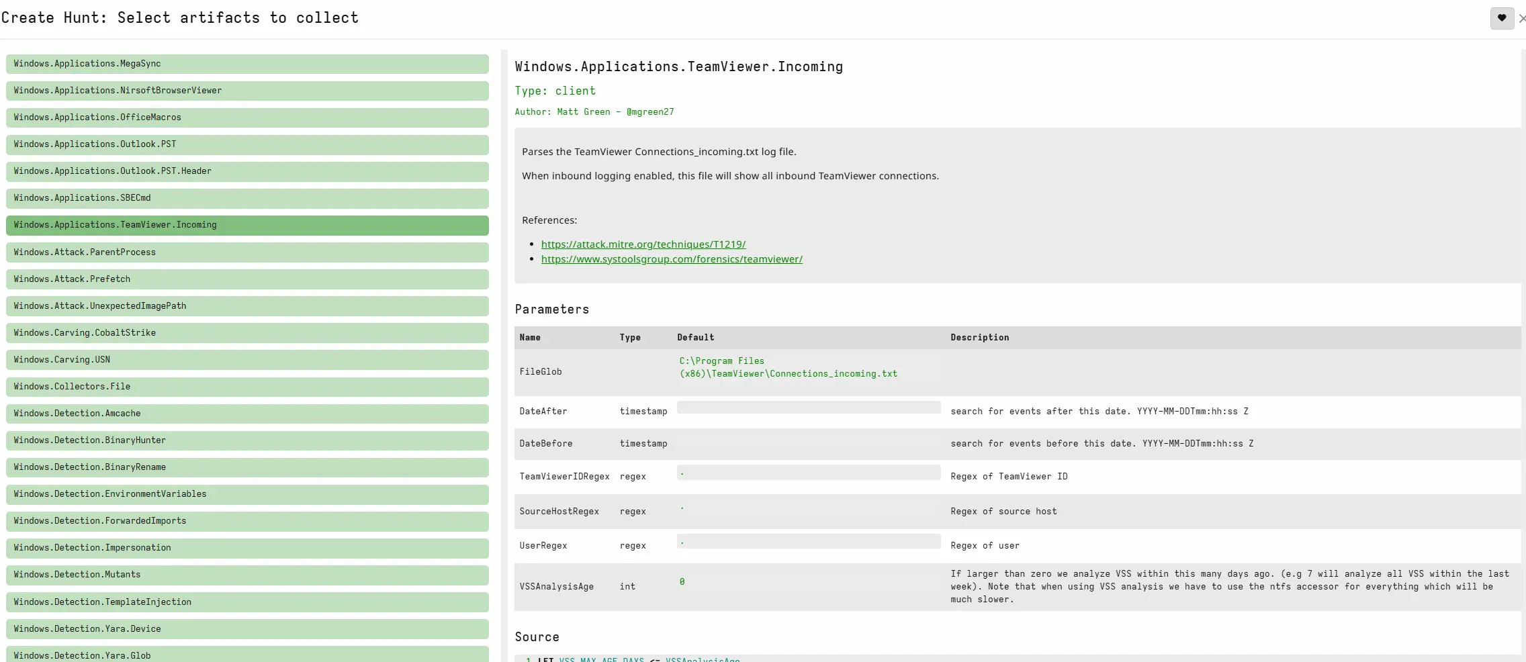
Task: Close the Create Hunt dialog
Action: coord(1522,19)
